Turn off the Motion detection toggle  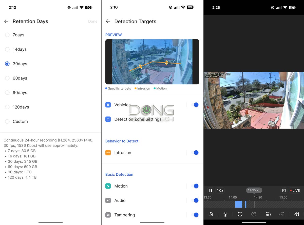coord(196,186)
